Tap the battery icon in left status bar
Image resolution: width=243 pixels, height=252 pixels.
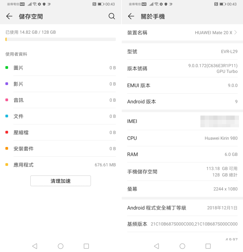[101, 4]
